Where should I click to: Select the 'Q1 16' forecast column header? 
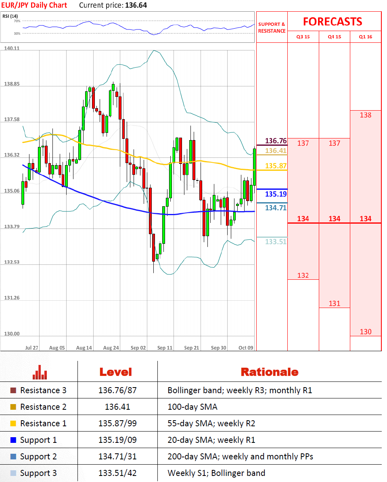tap(366, 37)
